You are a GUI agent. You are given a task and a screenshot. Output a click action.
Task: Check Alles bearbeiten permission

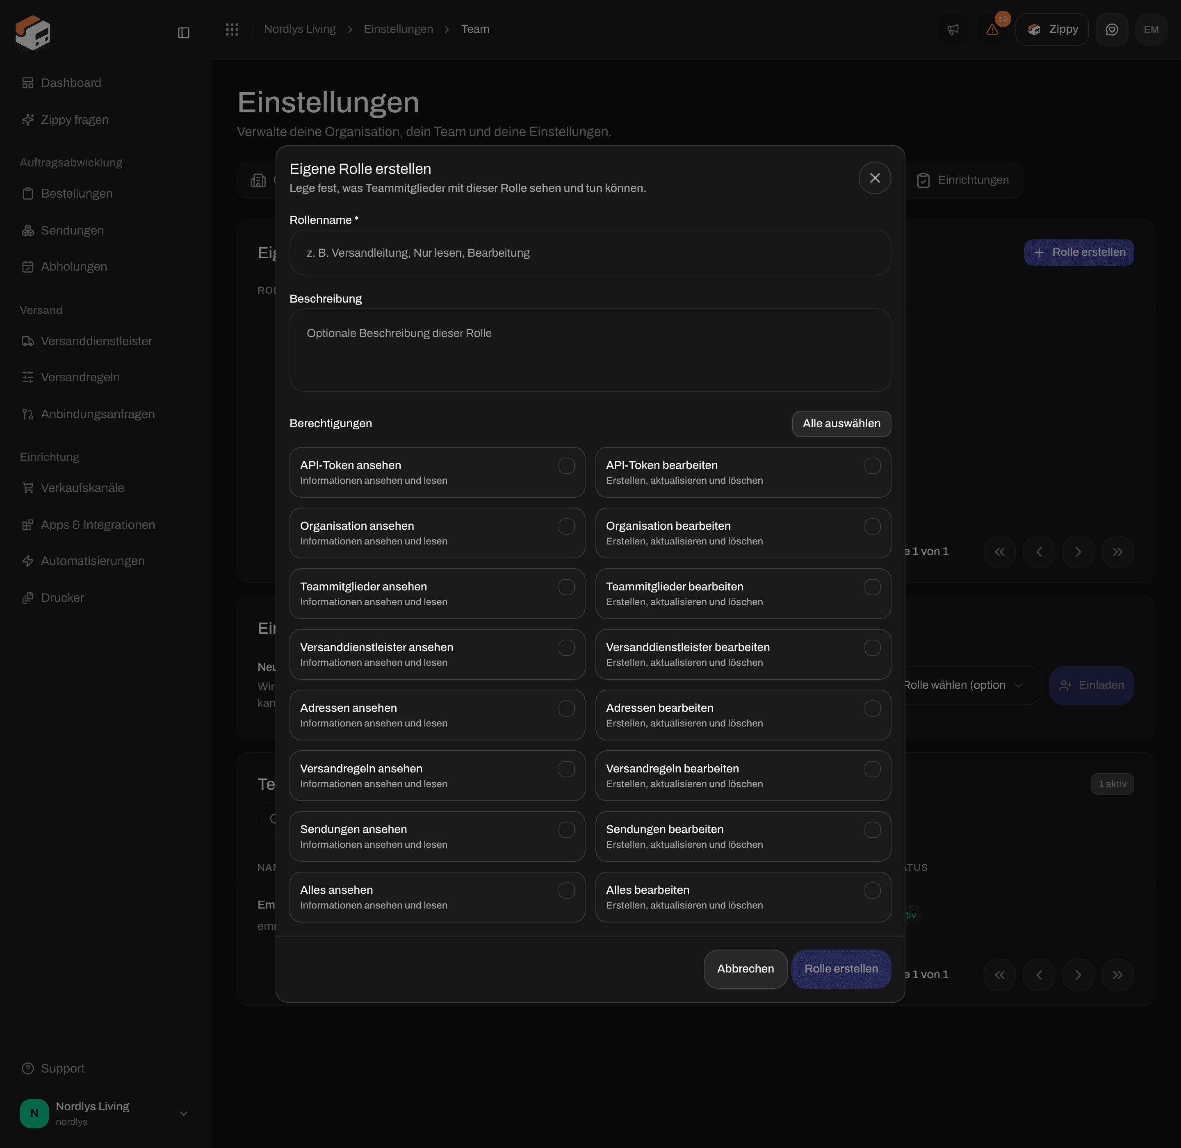pyautogui.click(x=872, y=891)
